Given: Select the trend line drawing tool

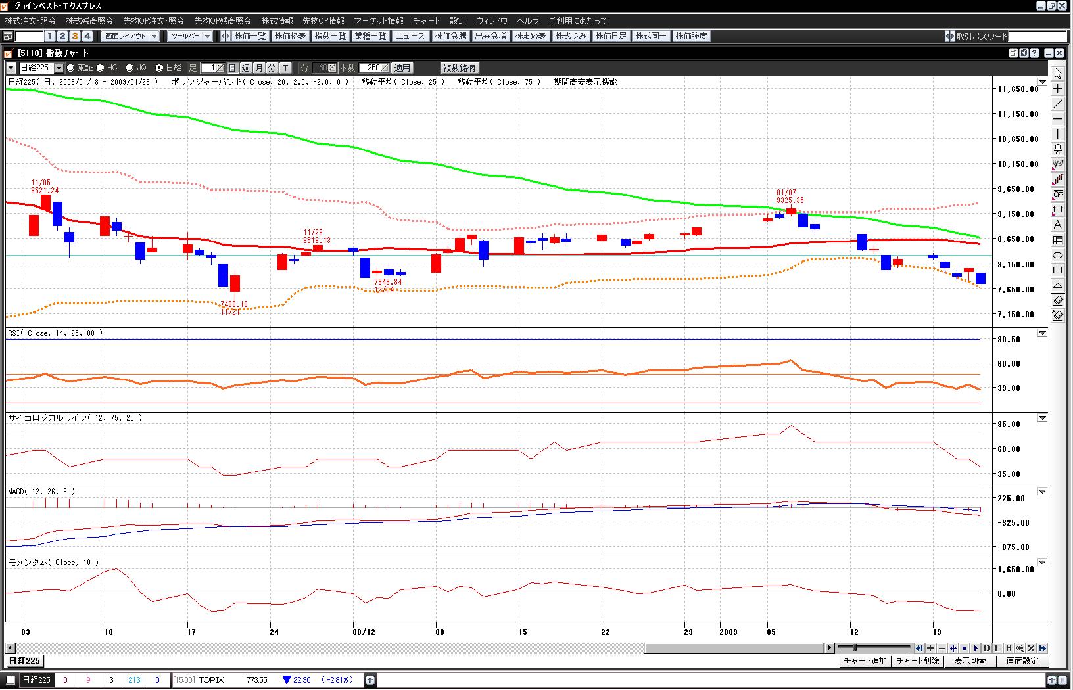Looking at the screenshot, I should tap(1057, 104).
